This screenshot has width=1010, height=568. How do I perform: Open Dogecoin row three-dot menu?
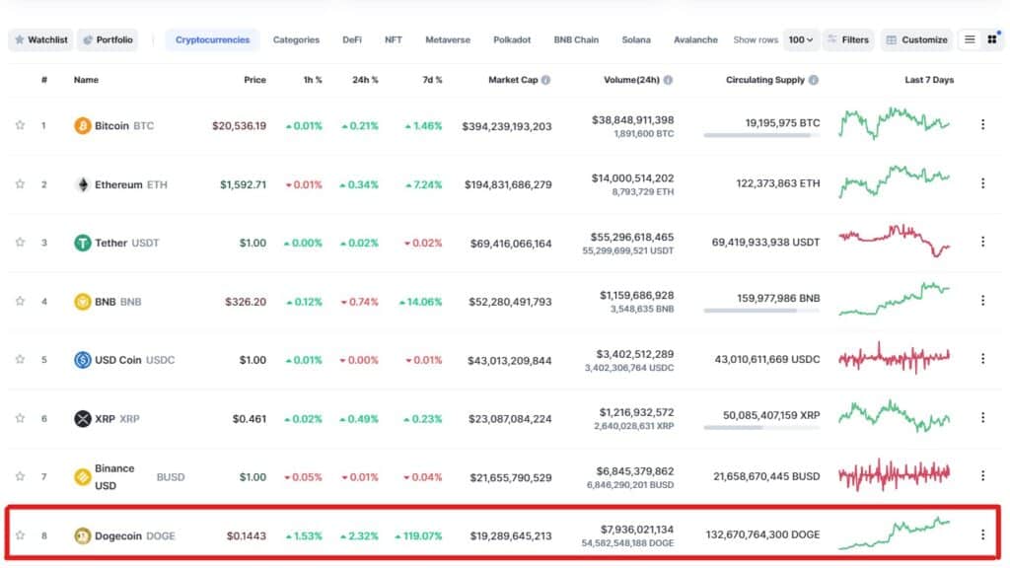click(x=982, y=533)
